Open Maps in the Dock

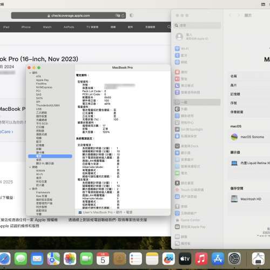tap(53, 259)
